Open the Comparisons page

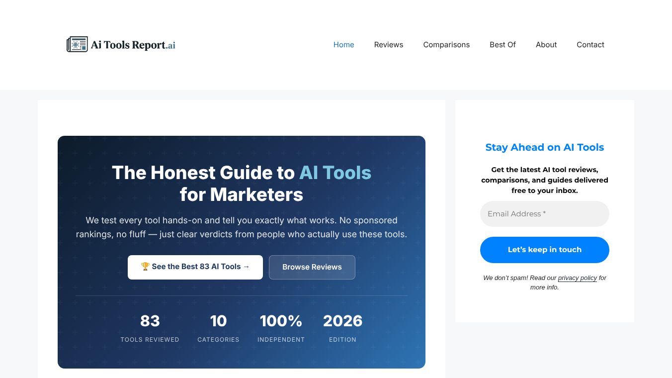click(446, 45)
